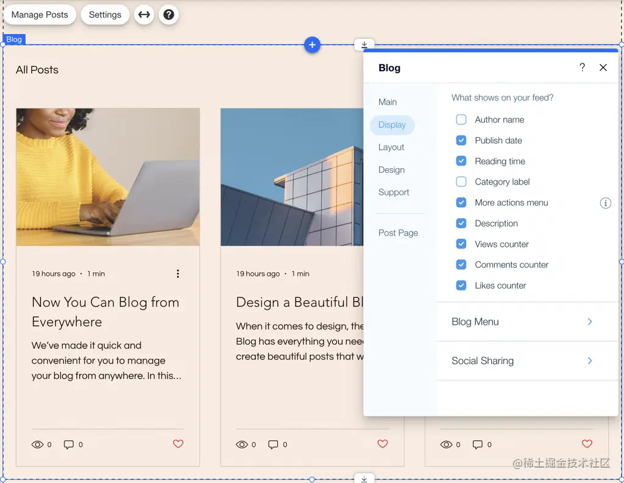Screen dimensions: 624x483
Task: Open the help question-mark toolbar icon
Action: 169,15
